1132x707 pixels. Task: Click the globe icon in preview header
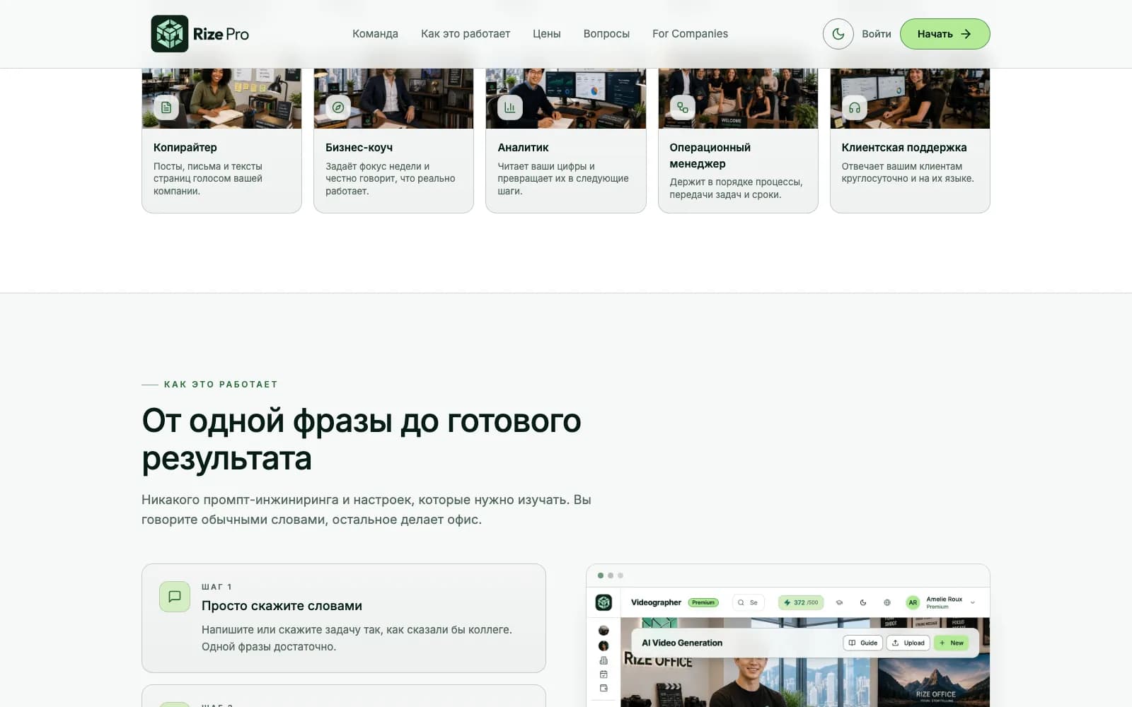(887, 602)
